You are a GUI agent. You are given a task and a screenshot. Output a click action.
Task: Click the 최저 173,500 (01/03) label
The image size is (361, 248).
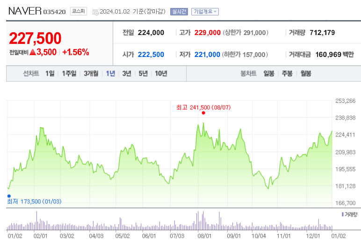click(34, 201)
